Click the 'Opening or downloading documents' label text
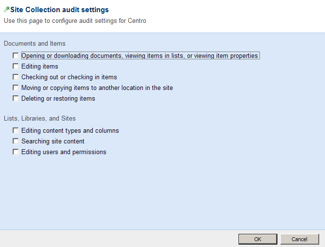The height and width of the screenshot is (247, 325). coord(139,56)
